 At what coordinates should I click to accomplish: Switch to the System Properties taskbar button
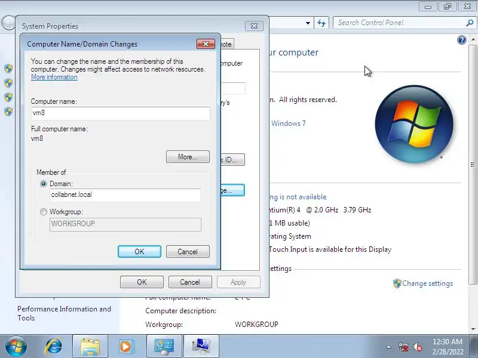[x=201, y=346]
